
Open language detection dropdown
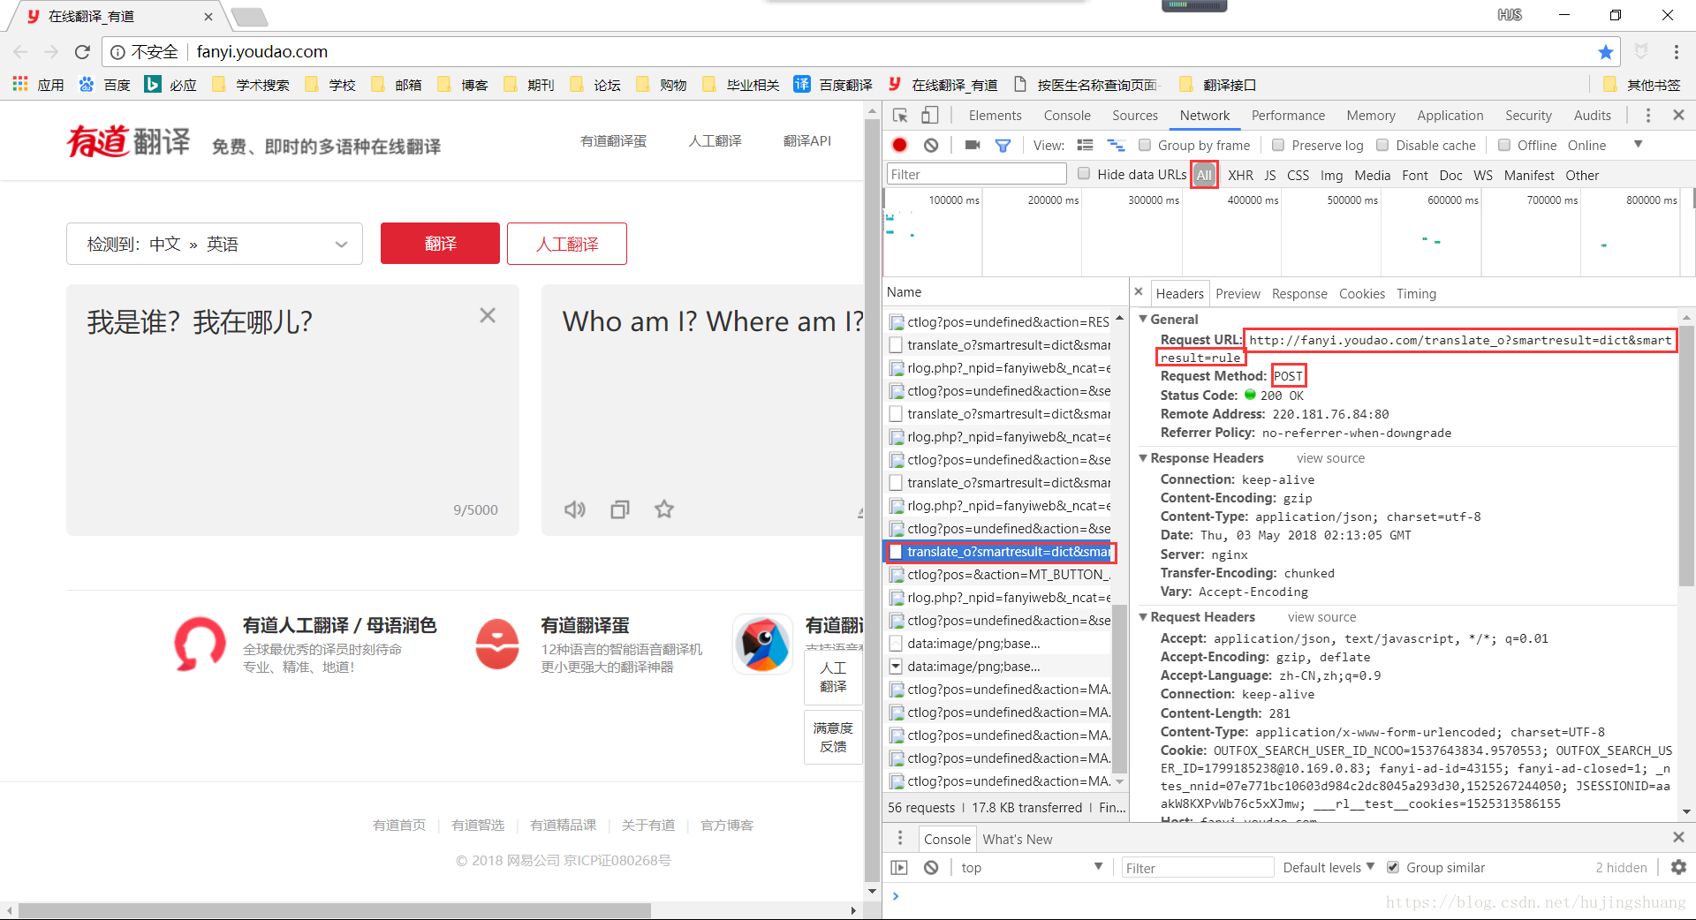215,244
